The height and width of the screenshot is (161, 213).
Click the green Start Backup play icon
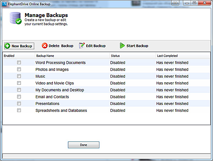(x=122, y=46)
